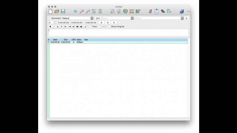Viewport: 237px width, 133px height.
Task: Create a new subtitle file
Action: pos(50,11)
